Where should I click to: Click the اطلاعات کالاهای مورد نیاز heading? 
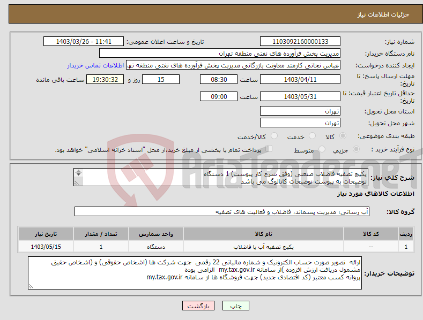[375, 194]
